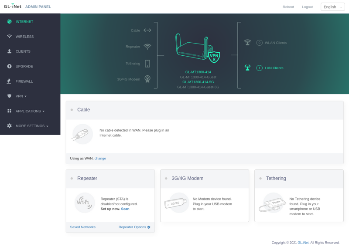Click the Logout link in header

click(307, 7)
